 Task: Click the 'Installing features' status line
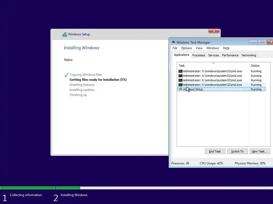[x=82, y=85]
